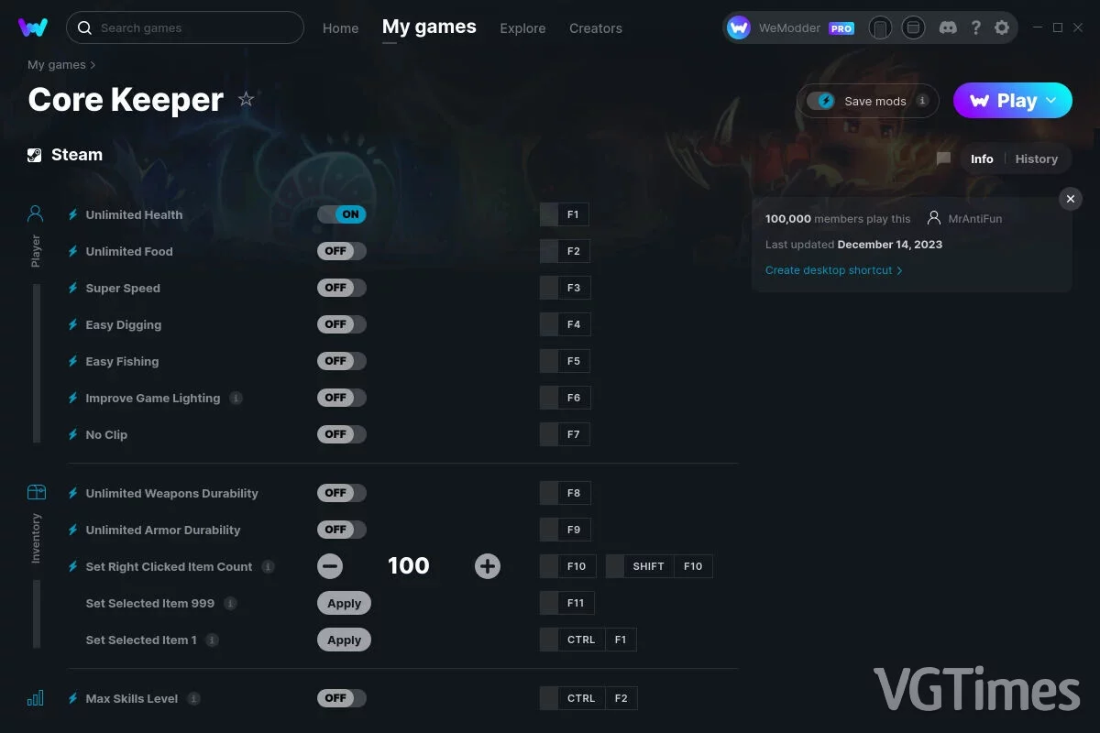Enable the Super Speed toggle
Screen dimensions: 1100x733
tap(342, 288)
